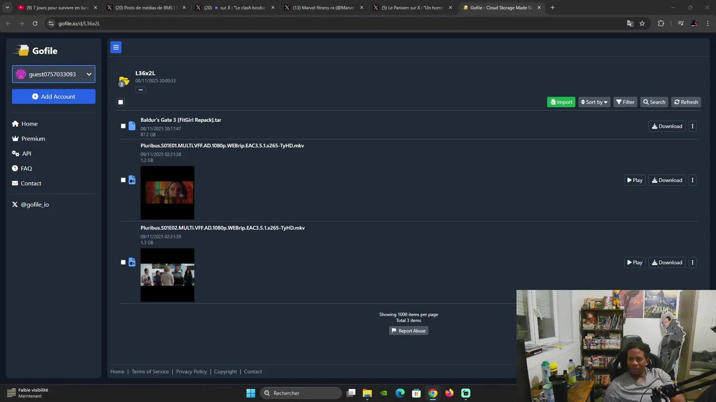Check the box for Pluribus S01E02 mkv

[123, 262]
